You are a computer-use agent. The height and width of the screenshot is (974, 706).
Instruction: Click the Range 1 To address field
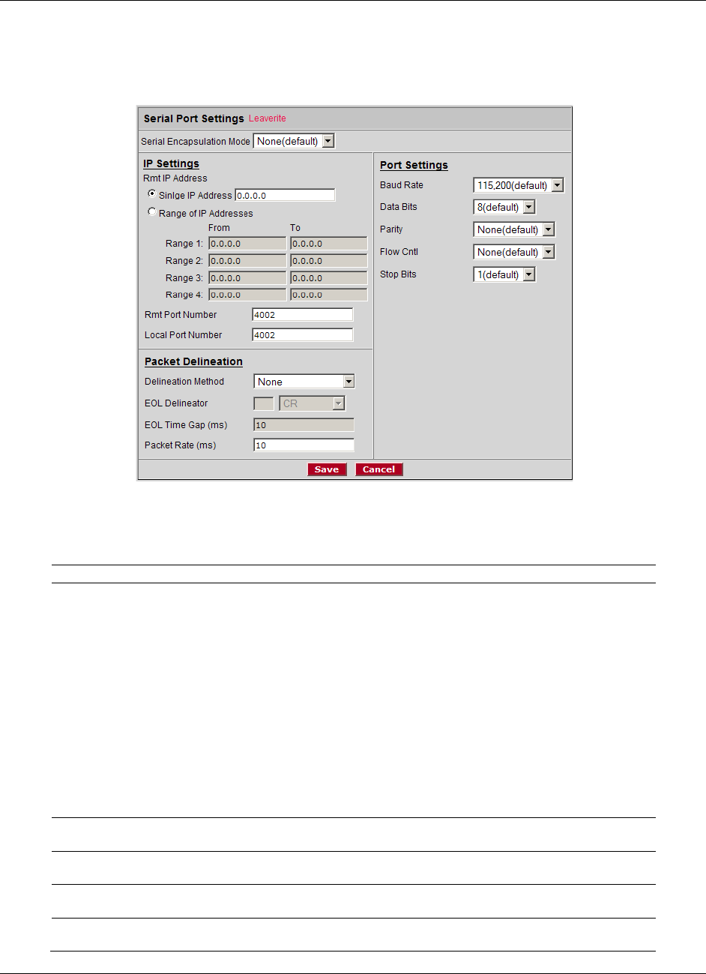[x=329, y=244]
